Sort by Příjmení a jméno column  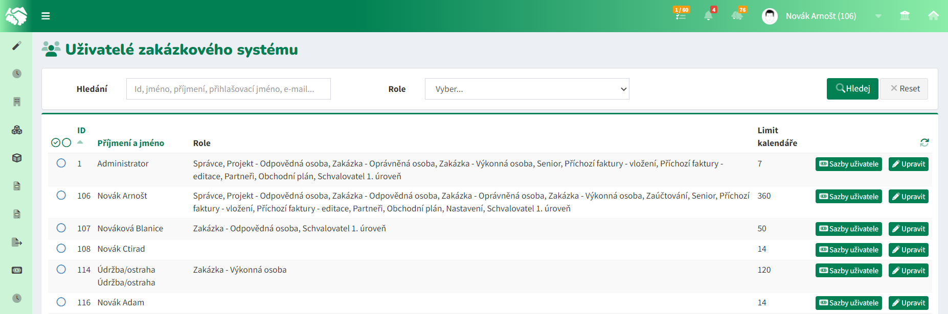(x=130, y=143)
